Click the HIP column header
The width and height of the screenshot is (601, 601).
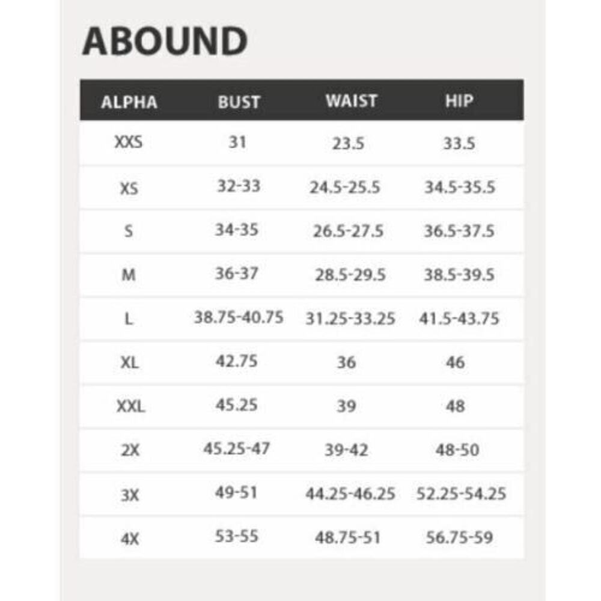(x=459, y=101)
